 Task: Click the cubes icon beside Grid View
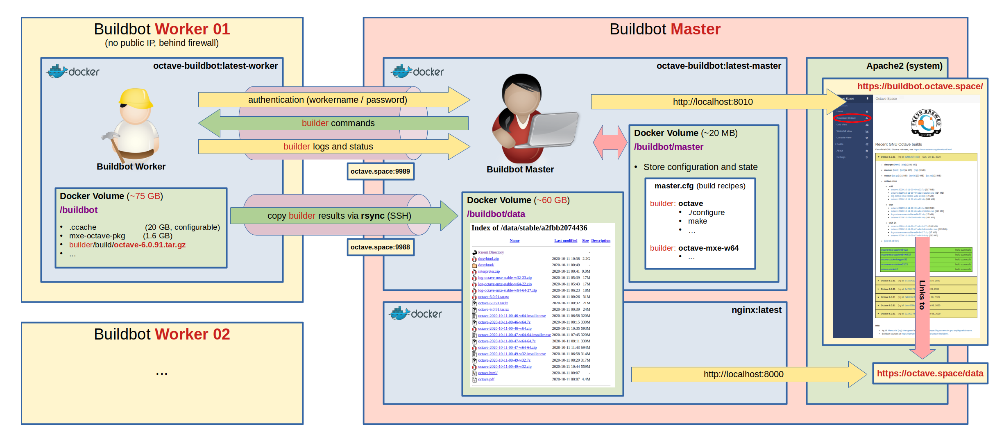867,125
